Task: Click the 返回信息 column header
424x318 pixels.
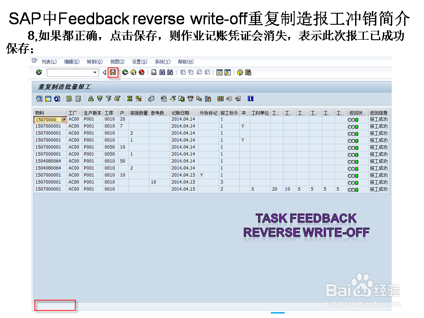Action: [379, 113]
